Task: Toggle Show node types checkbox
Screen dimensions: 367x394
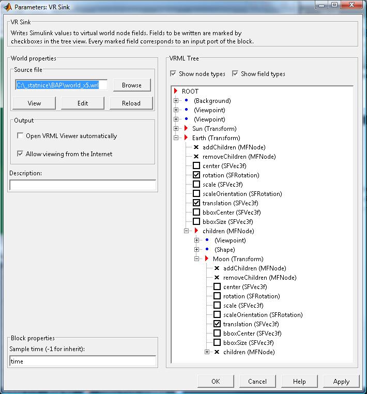Action: pyautogui.click(x=173, y=73)
